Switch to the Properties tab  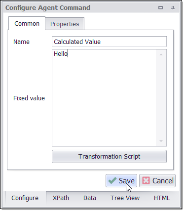(x=65, y=24)
